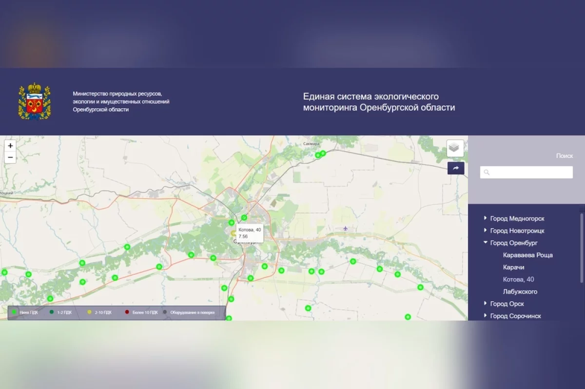Click the station list scrollbar
The height and width of the screenshot is (389, 585).
click(x=582, y=247)
